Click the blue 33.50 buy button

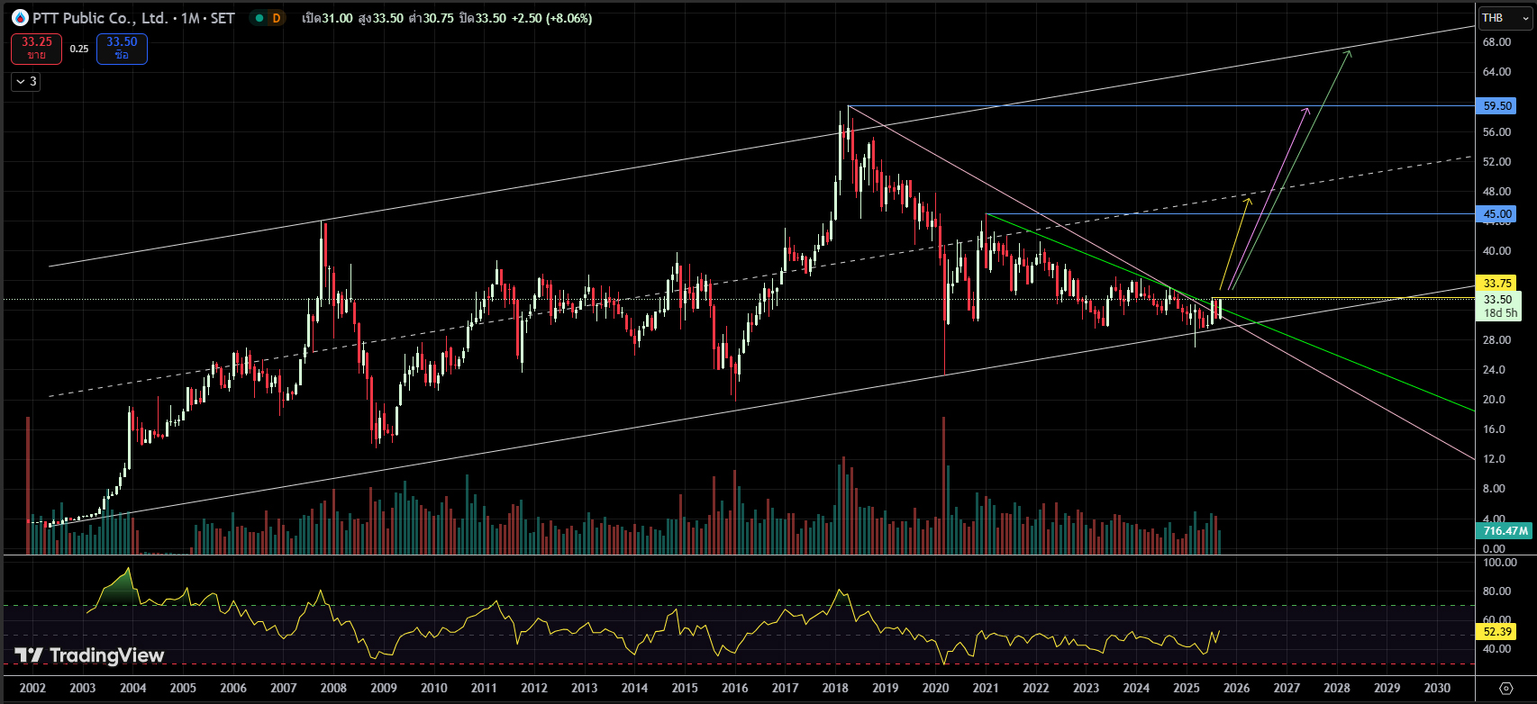coord(122,49)
